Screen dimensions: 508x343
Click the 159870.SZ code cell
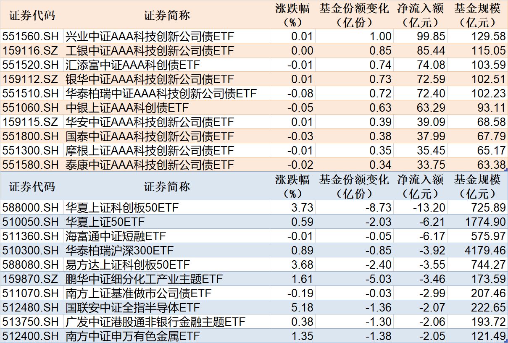(x=32, y=279)
